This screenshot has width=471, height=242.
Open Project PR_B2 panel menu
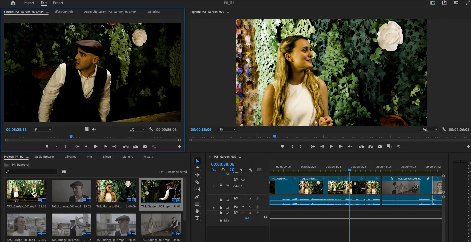tap(27, 157)
